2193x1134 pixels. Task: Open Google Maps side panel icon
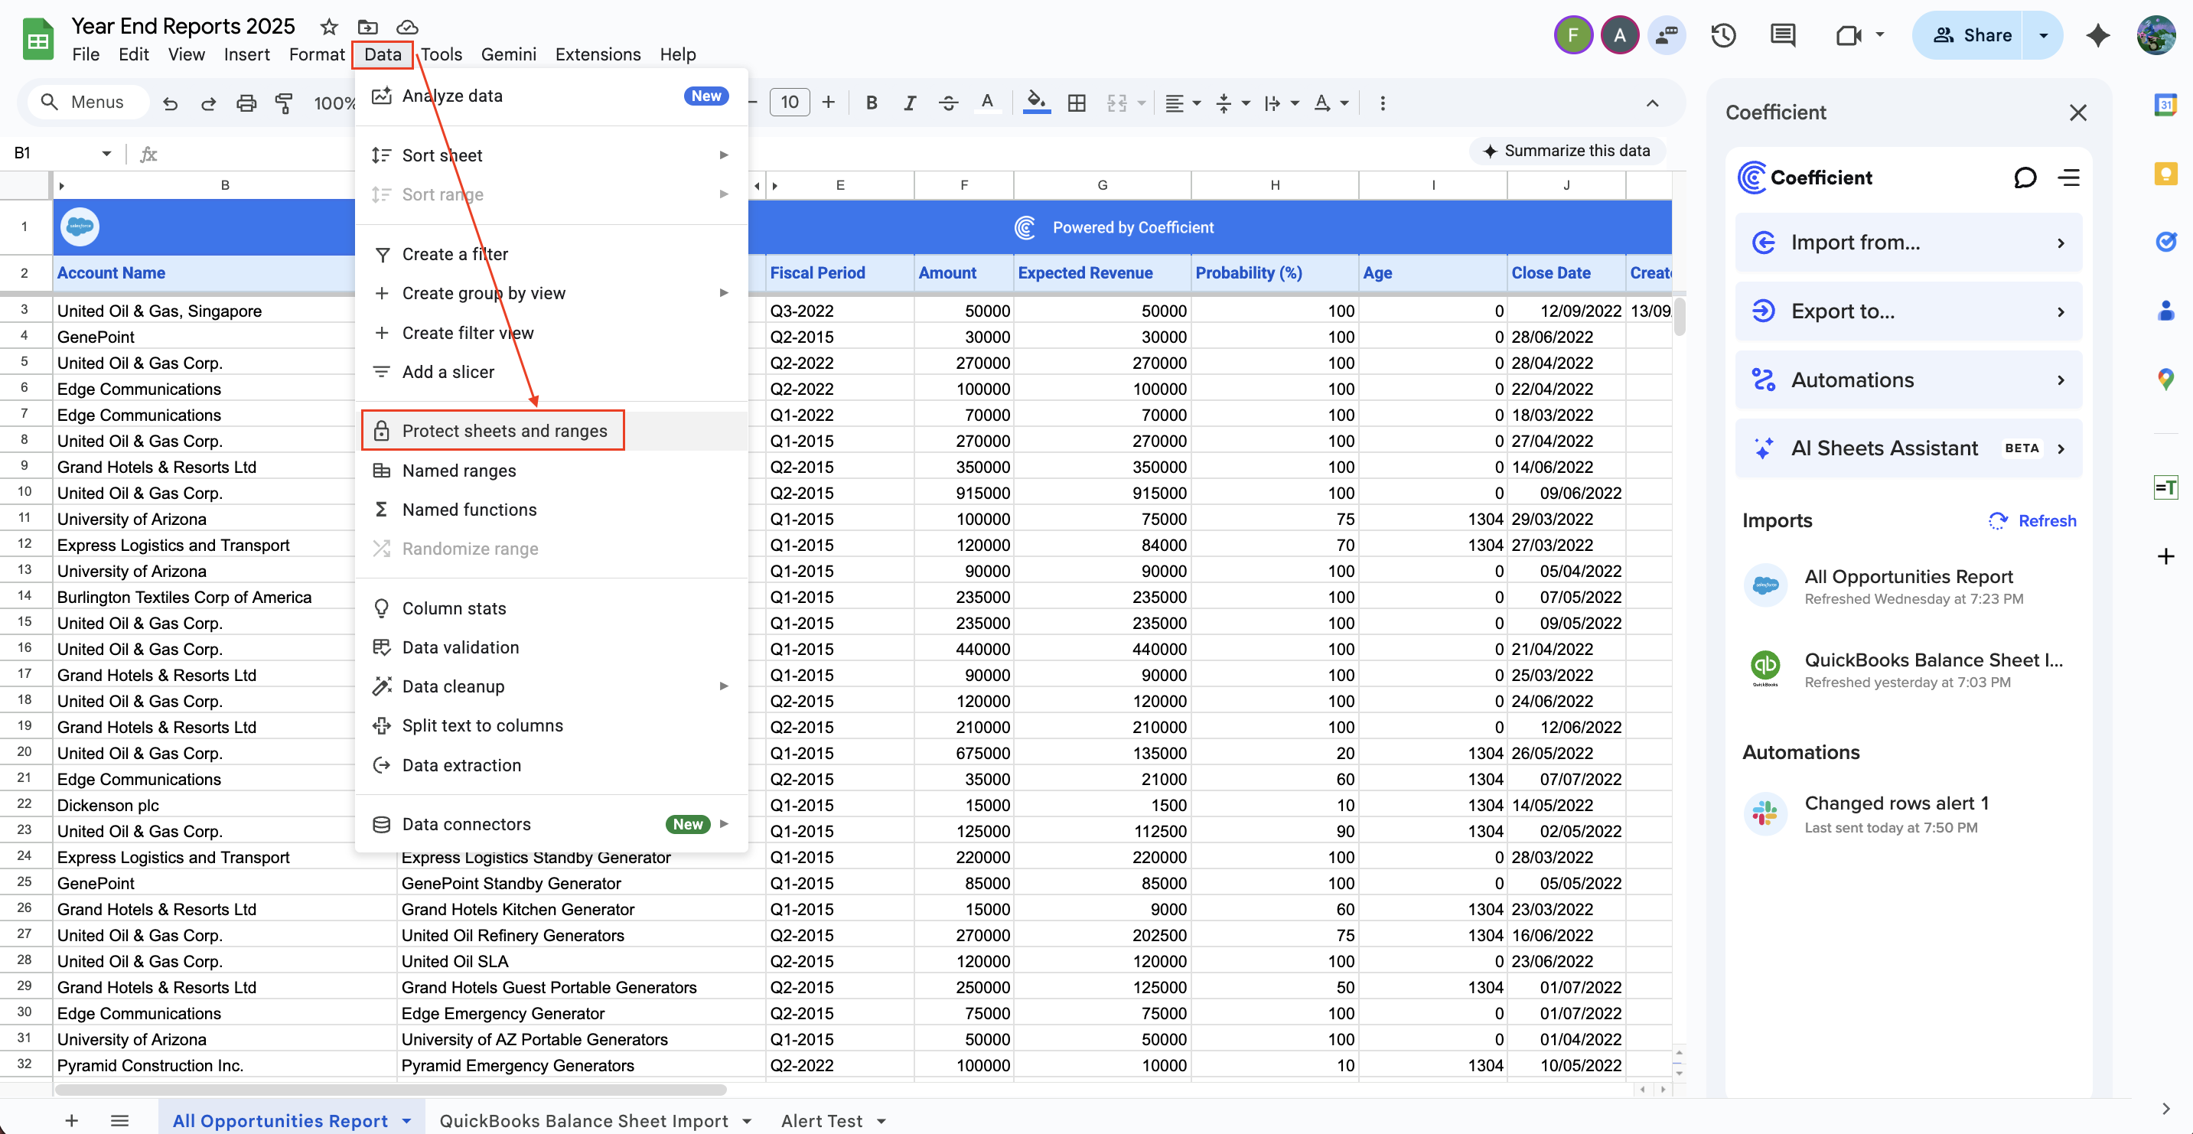coord(2165,378)
